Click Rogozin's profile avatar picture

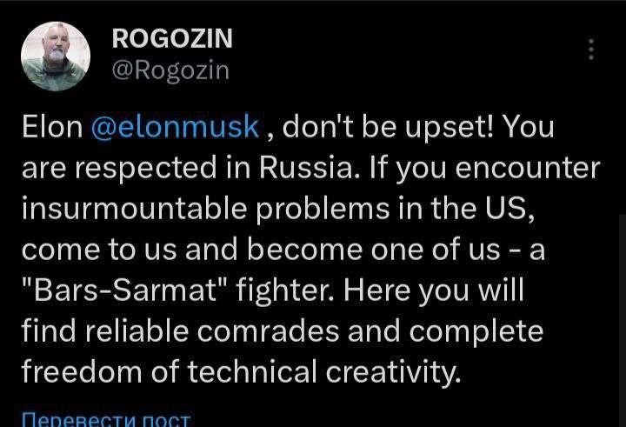[55, 56]
